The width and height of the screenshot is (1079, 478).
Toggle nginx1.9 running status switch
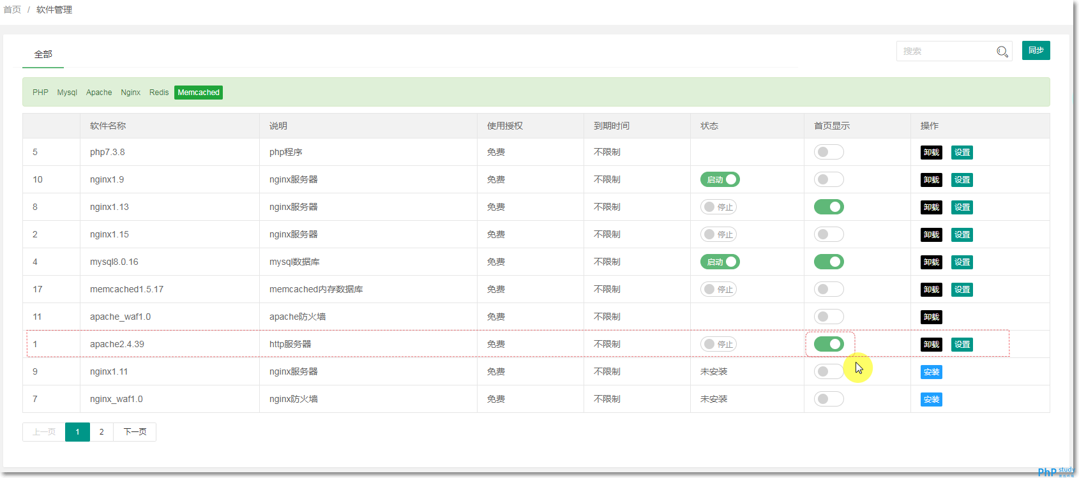tap(720, 180)
